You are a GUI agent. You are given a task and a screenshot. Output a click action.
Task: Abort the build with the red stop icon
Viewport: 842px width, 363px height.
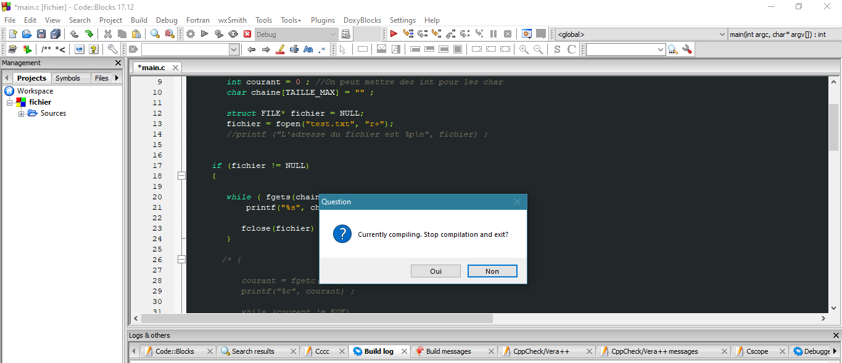tap(247, 34)
